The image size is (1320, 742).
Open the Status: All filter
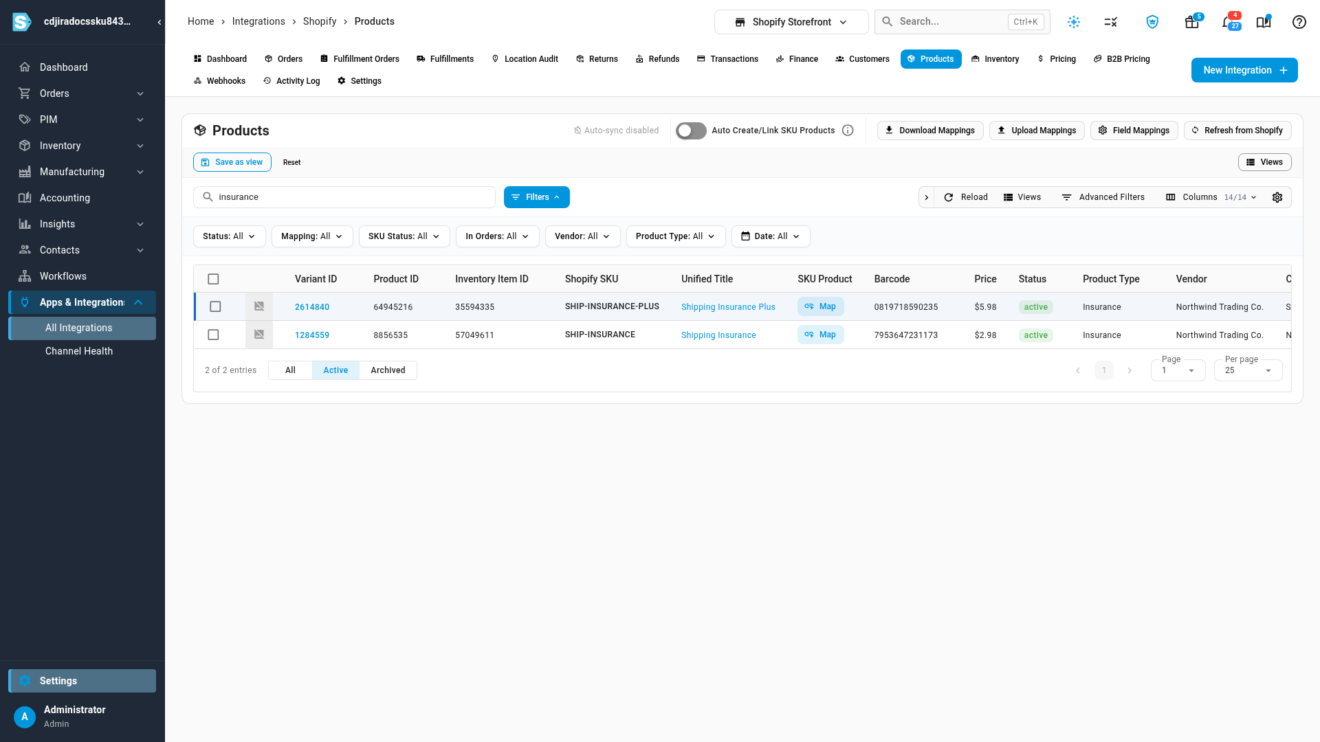tap(229, 236)
